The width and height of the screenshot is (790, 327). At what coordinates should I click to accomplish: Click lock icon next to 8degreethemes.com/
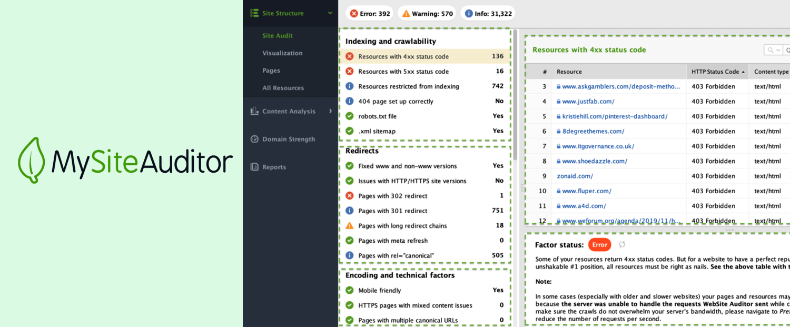[x=559, y=131]
